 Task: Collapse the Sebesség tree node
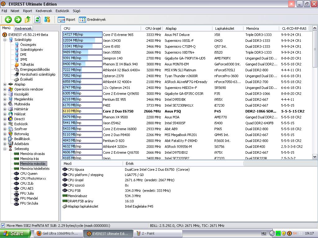5,149
